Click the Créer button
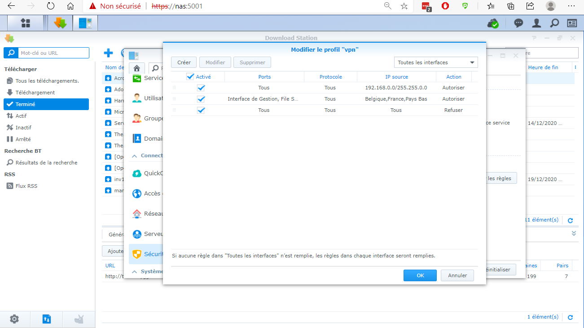Image resolution: width=584 pixels, height=328 pixels. pyautogui.click(x=184, y=62)
